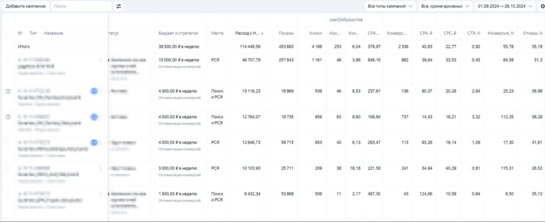Viewport: 545px width, 222px height.
Task: Click the question-mark icon in the 13 116,23 row
Action: tap(8, 91)
